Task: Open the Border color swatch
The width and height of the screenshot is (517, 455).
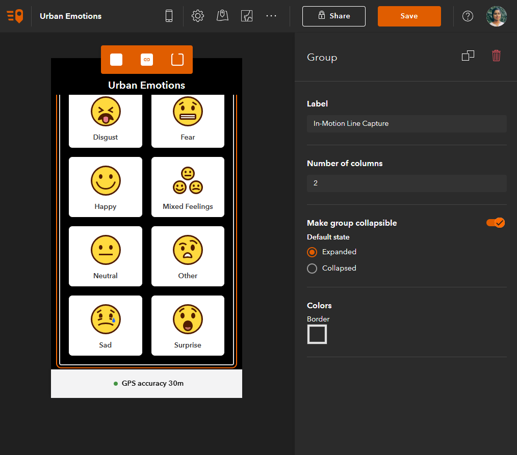Action: (317, 334)
